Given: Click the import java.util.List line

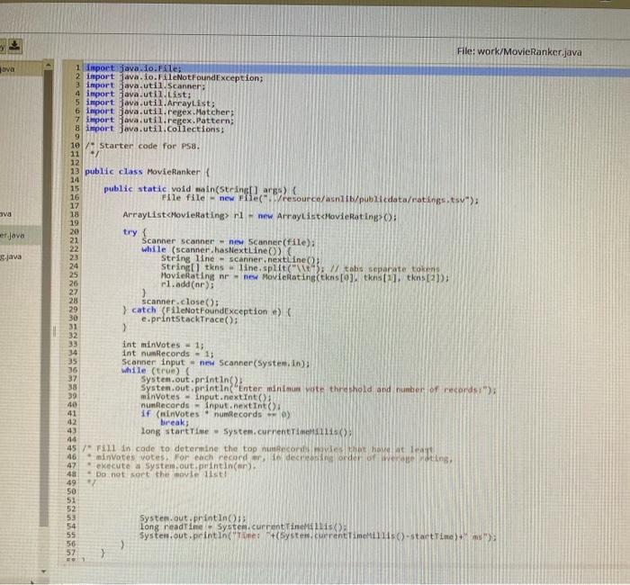Looking at the screenshot, I should [x=139, y=94].
